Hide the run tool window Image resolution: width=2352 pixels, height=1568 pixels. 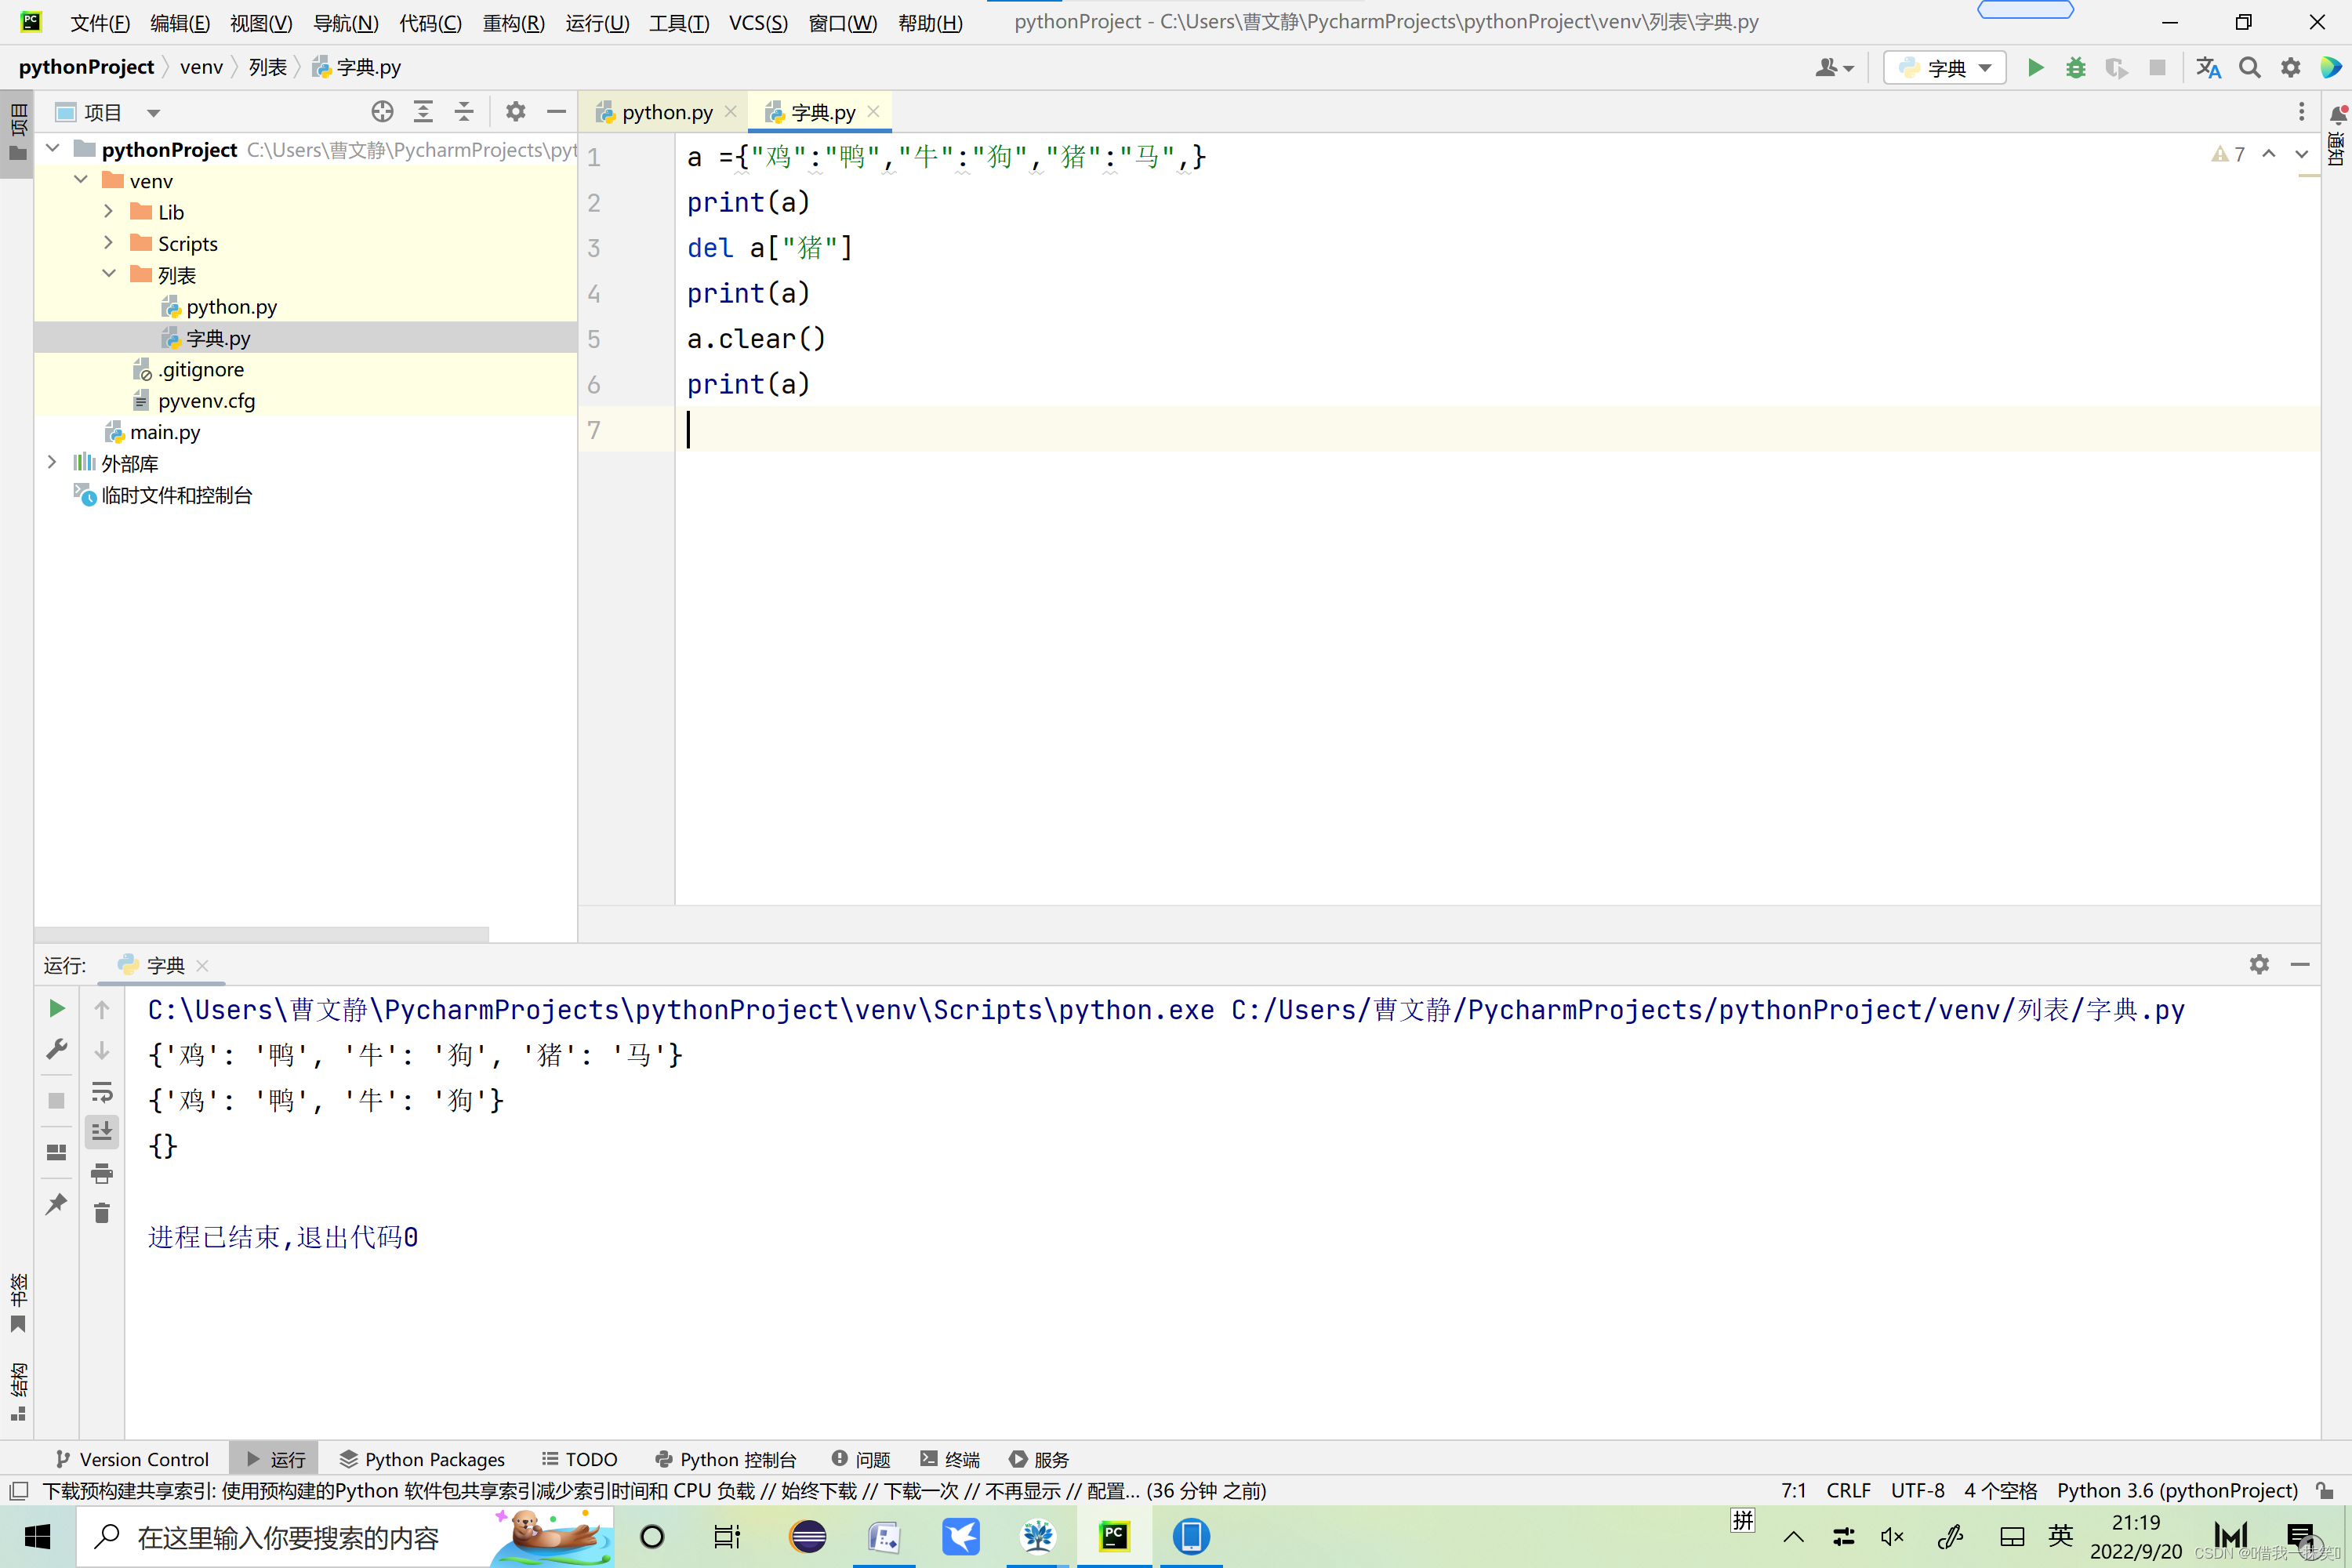click(2300, 964)
